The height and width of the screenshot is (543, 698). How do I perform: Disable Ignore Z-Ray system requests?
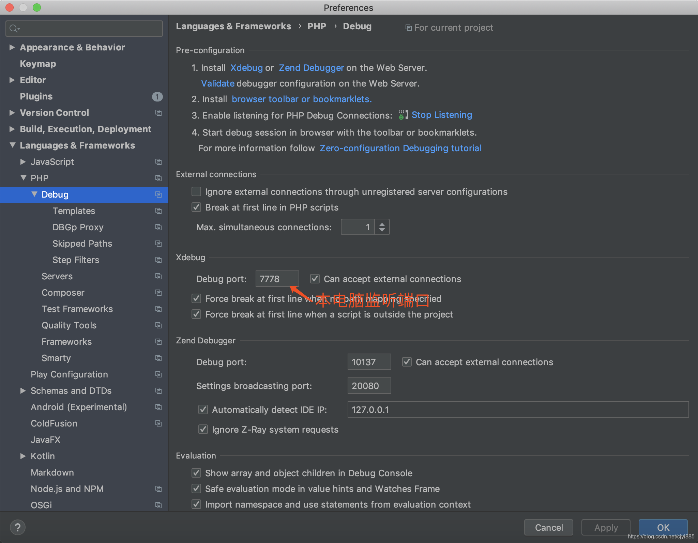point(203,429)
